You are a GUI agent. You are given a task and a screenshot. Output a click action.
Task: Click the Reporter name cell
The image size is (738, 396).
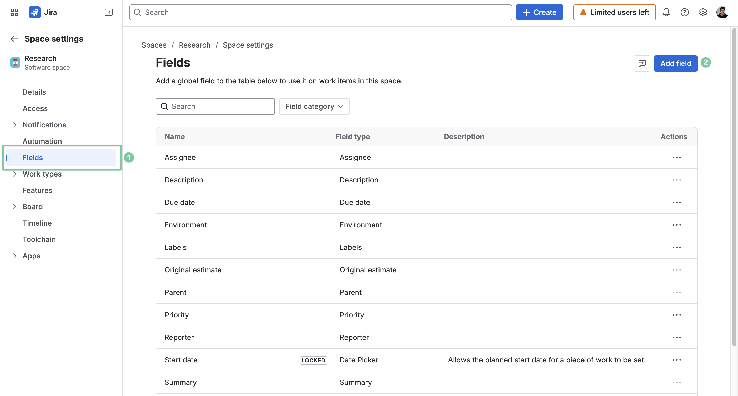pos(179,337)
